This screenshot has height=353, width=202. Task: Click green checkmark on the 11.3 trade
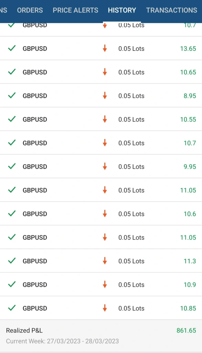pyautogui.click(x=12, y=261)
